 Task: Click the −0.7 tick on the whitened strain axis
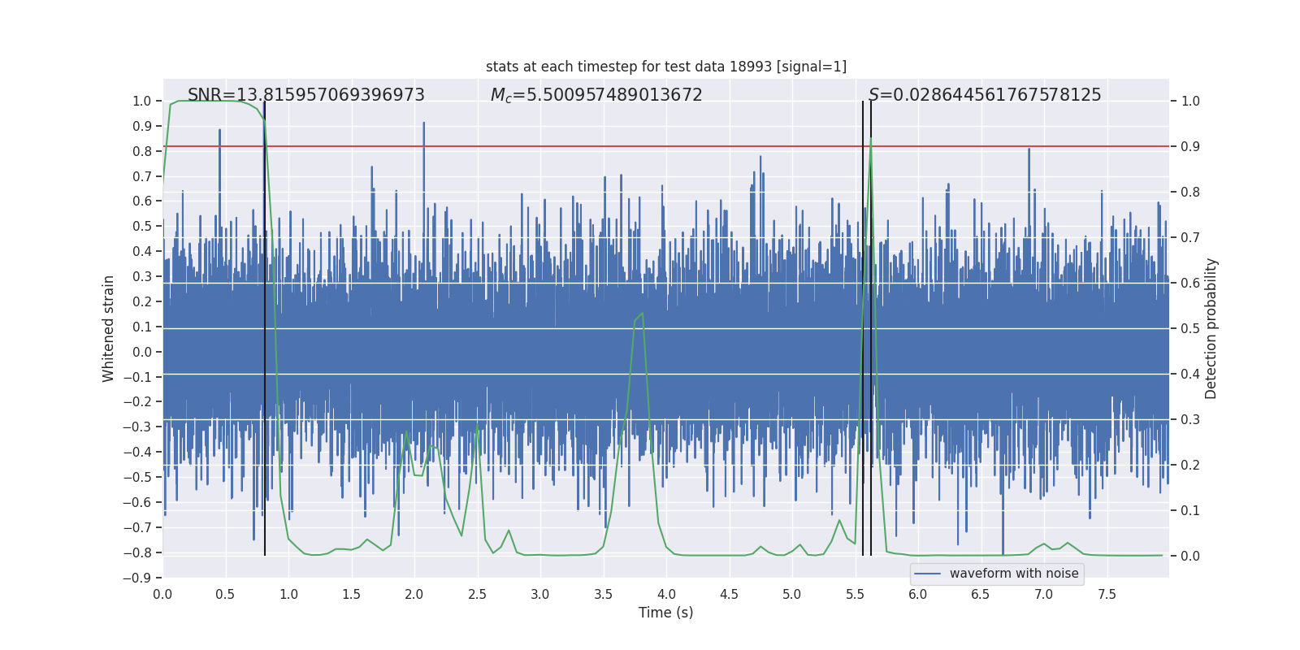(137, 528)
